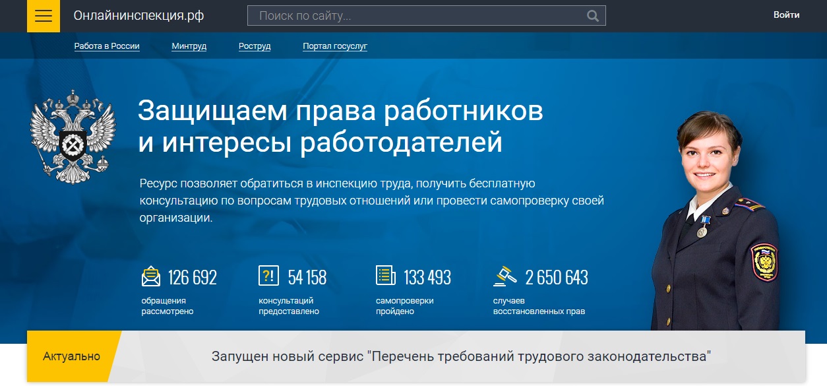Focus the 'Поиск по сайту' search field
Screen dimensions: 827x386
point(426,16)
